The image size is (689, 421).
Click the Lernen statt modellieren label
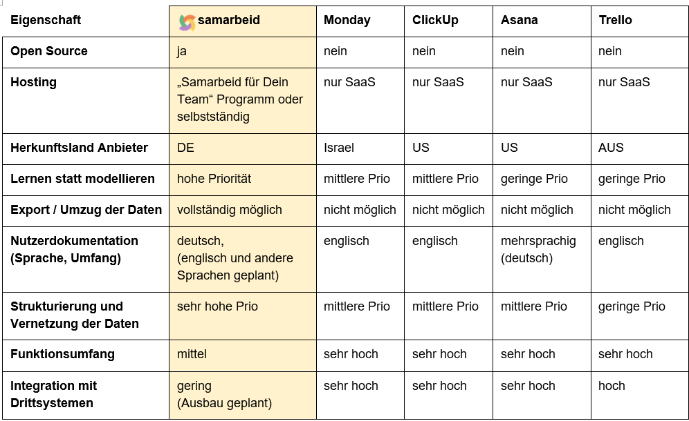click(x=82, y=179)
